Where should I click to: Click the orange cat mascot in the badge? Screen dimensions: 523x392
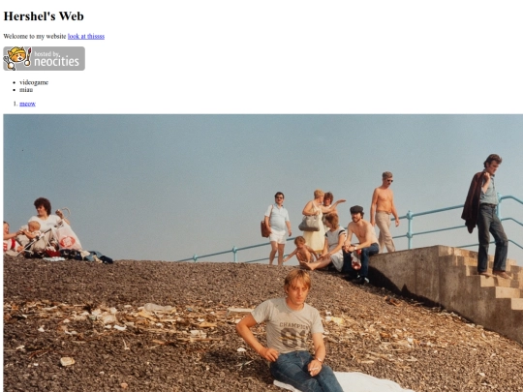17,57
